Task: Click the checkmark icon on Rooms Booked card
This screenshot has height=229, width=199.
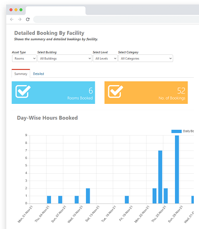Action: [x=23, y=91]
